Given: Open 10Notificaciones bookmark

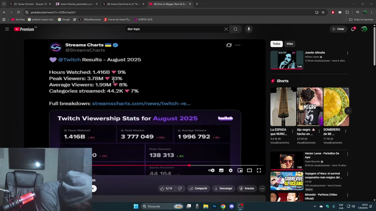Looking at the screenshot, I should tap(90, 19).
